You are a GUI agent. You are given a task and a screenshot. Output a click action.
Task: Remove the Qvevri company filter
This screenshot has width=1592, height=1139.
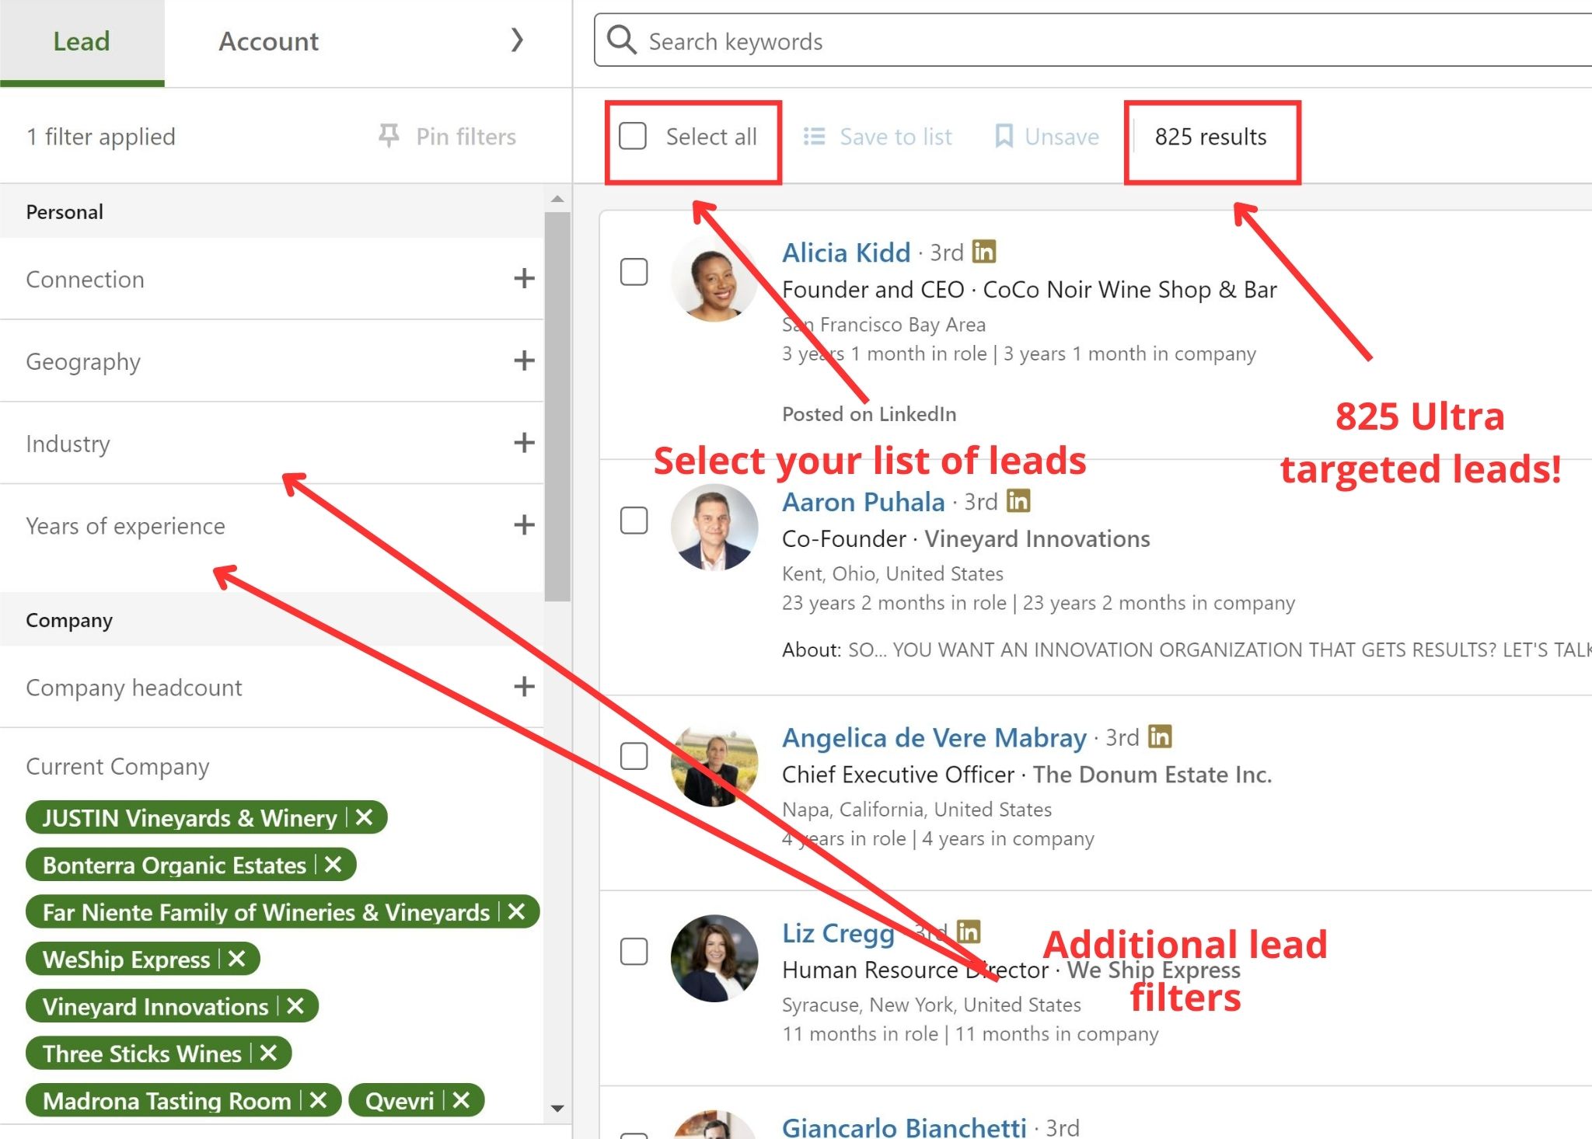click(x=461, y=1100)
